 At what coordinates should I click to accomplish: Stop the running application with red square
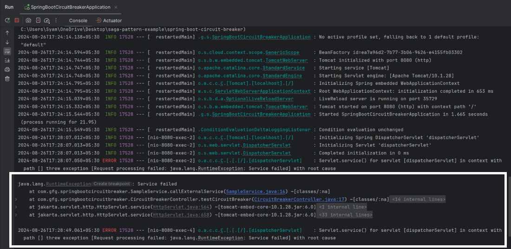click(x=17, y=20)
